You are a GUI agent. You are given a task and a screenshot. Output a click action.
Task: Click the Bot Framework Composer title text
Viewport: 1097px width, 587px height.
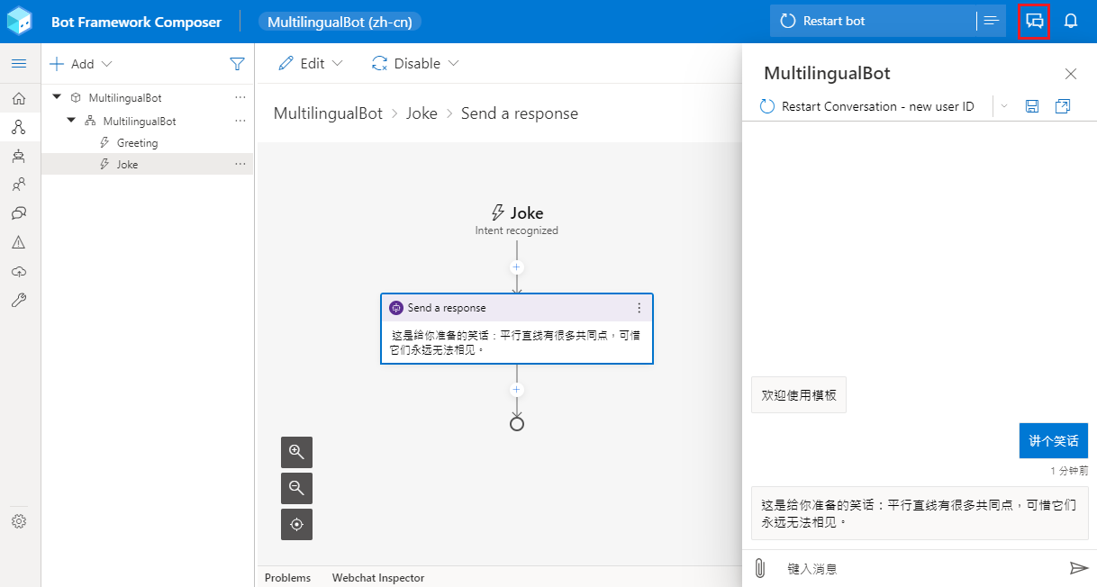click(136, 22)
